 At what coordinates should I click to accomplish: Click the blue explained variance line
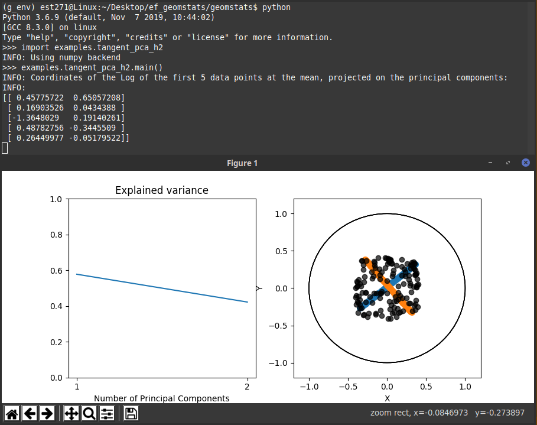(162, 288)
